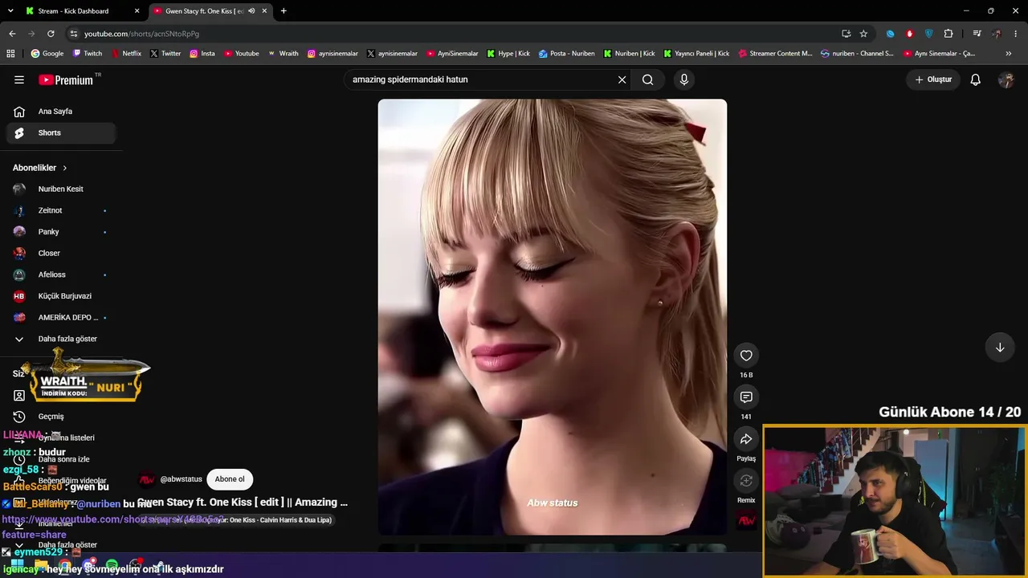Open the Afelioss subscription channel
The image size is (1028, 578).
61,275
